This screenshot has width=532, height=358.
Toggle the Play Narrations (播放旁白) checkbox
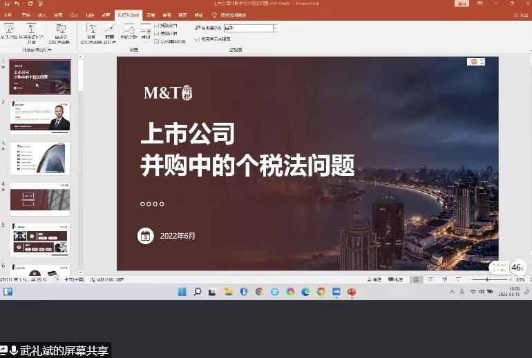157,25
